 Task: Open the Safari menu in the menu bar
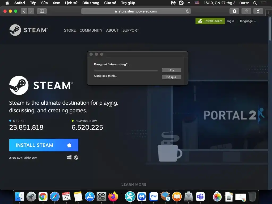(20, 3)
